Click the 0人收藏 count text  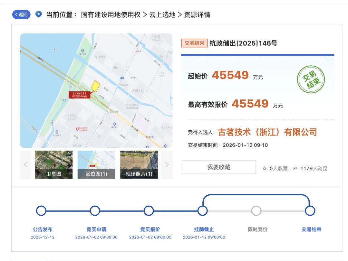click(278, 169)
